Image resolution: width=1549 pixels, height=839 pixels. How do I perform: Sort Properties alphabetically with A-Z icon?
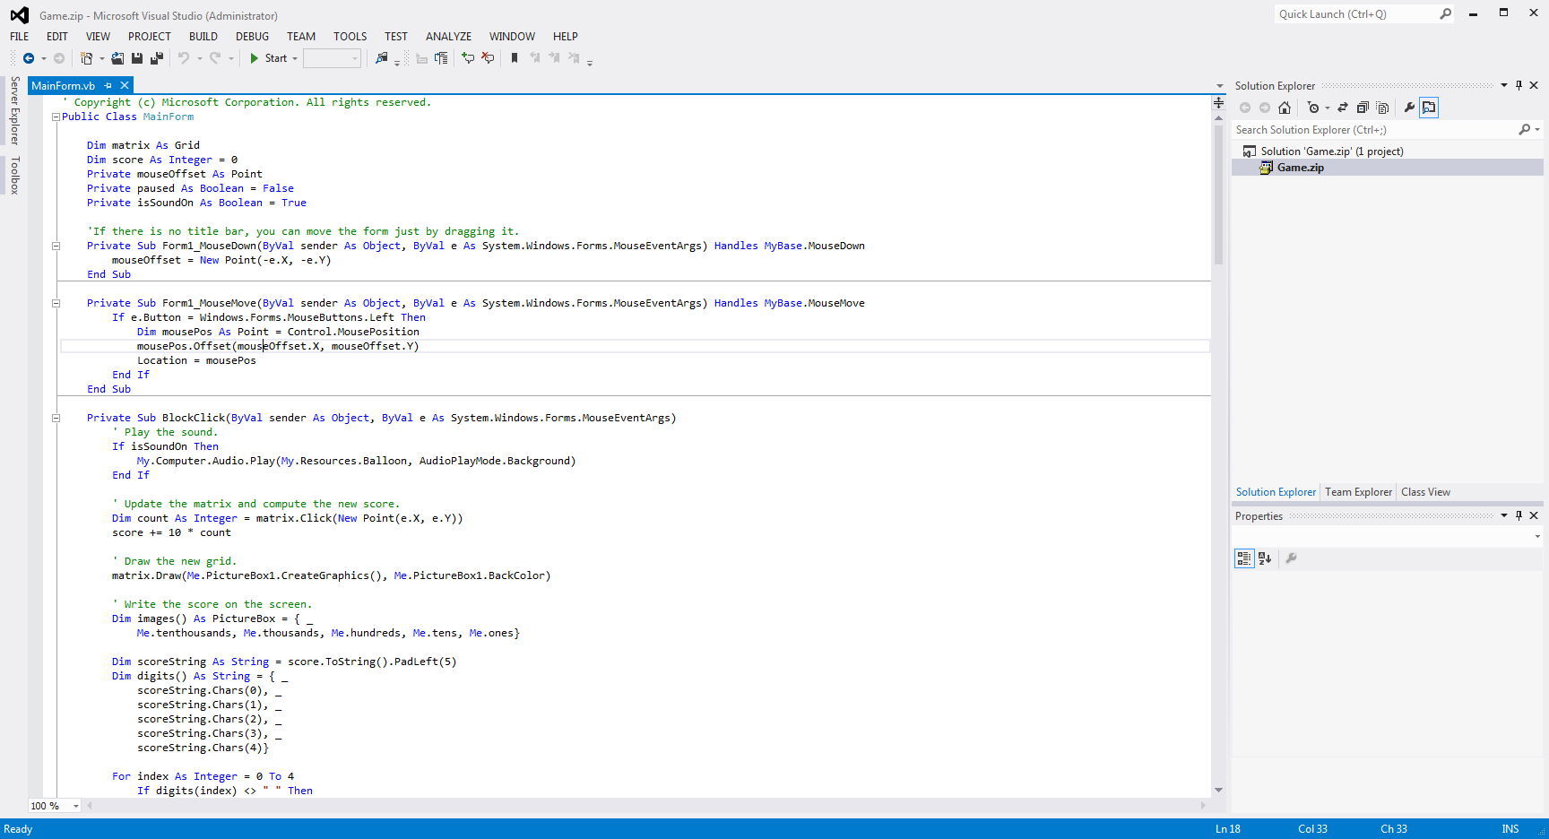click(1265, 558)
